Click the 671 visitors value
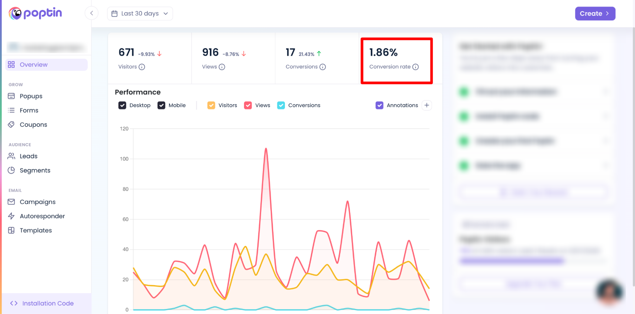Screen dimensions: 635x314 pyautogui.click(x=126, y=52)
